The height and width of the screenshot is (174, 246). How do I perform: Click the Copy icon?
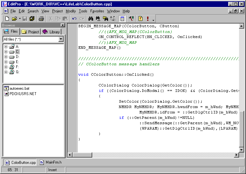coord(58,19)
